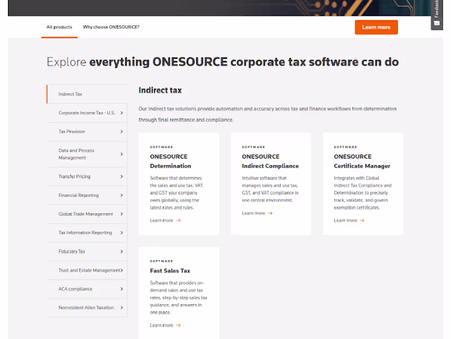
Task: Switch to the All products tab
Action: [59, 27]
